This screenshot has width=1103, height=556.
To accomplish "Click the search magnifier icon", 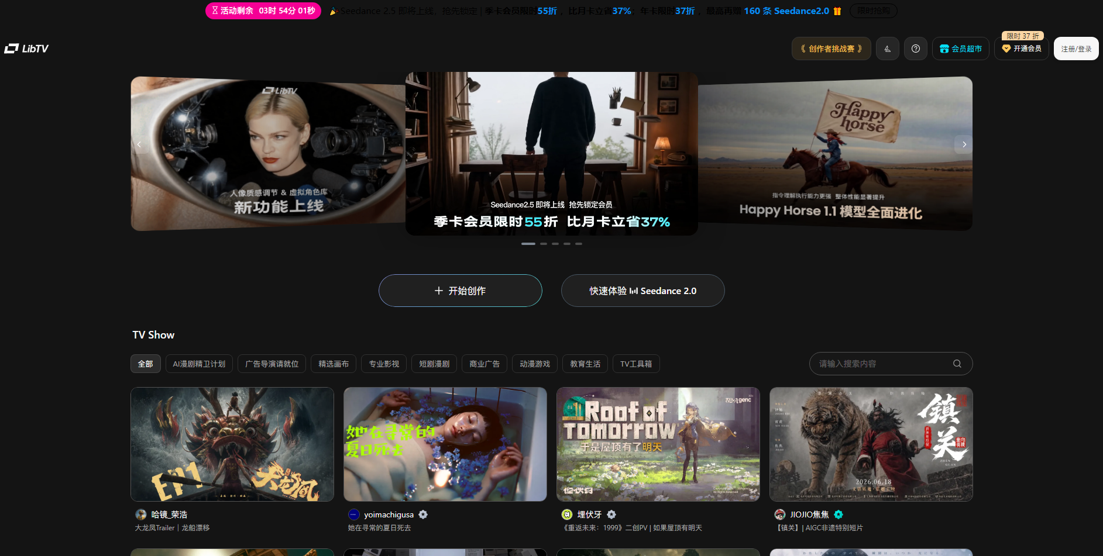I will (957, 364).
